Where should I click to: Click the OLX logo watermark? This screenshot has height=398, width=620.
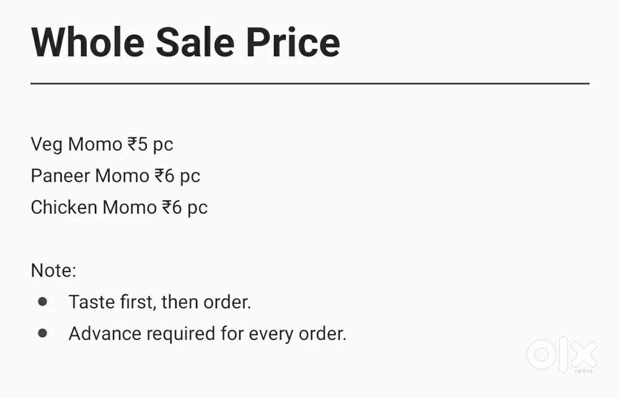[561, 356]
